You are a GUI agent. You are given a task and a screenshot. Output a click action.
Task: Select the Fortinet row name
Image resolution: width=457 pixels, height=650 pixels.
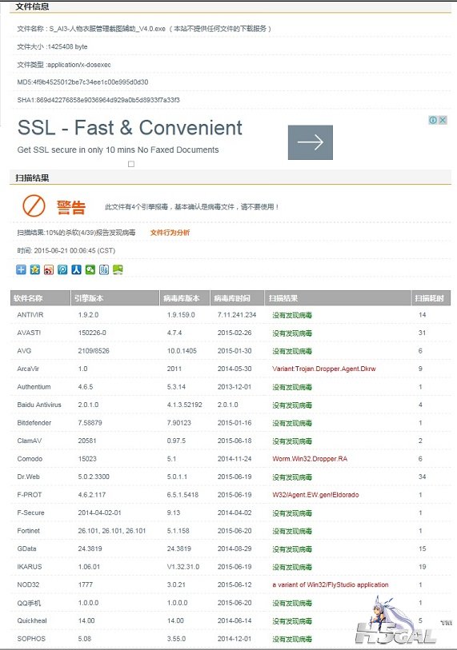coord(28,531)
